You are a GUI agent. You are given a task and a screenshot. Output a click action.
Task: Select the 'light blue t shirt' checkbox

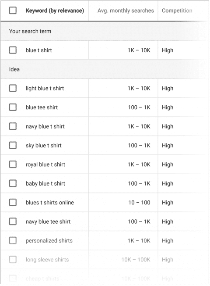(x=13, y=88)
